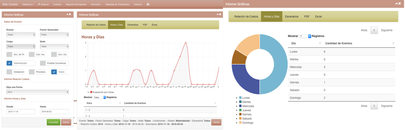Click top Siguiente pagination link
Viewport: 405px width, 130px height.
coord(386,30)
